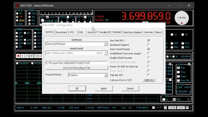208x117 pixels.
Task: Enable Scope Phase checkbox
Action: pyautogui.click(x=178, y=76)
